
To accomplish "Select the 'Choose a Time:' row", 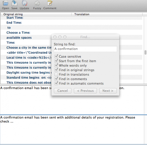I will click(x=71, y=33).
